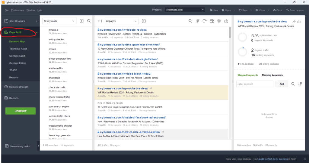Open TF-IDF sub-item
Viewport: 309px width, 163px height.
[x=13, y=70]
